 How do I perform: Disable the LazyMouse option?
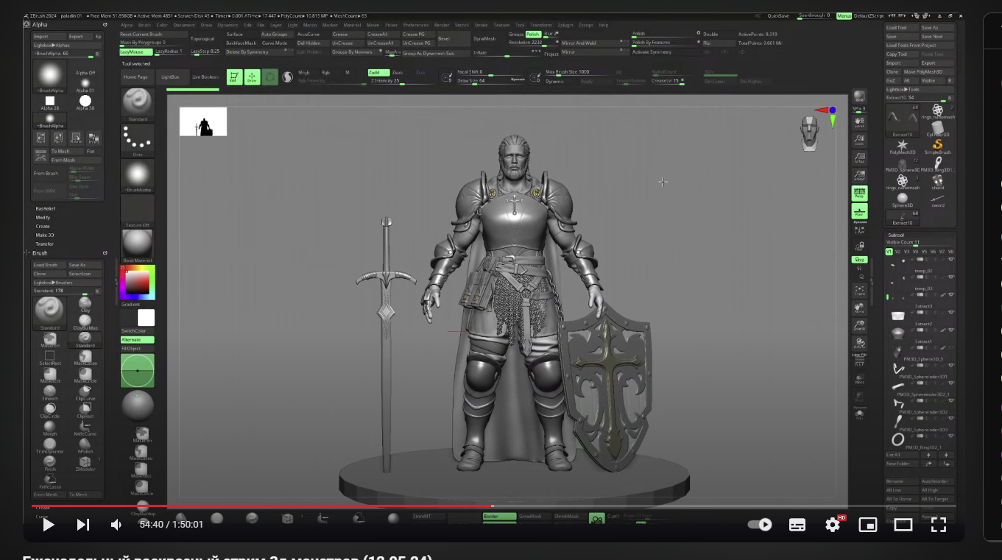[135, 52]
